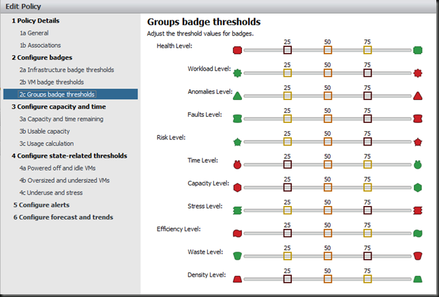Open 2a Infrastructure badge thresholds
The width and height of the screenshot is (439, 297).
click(67, 70)
